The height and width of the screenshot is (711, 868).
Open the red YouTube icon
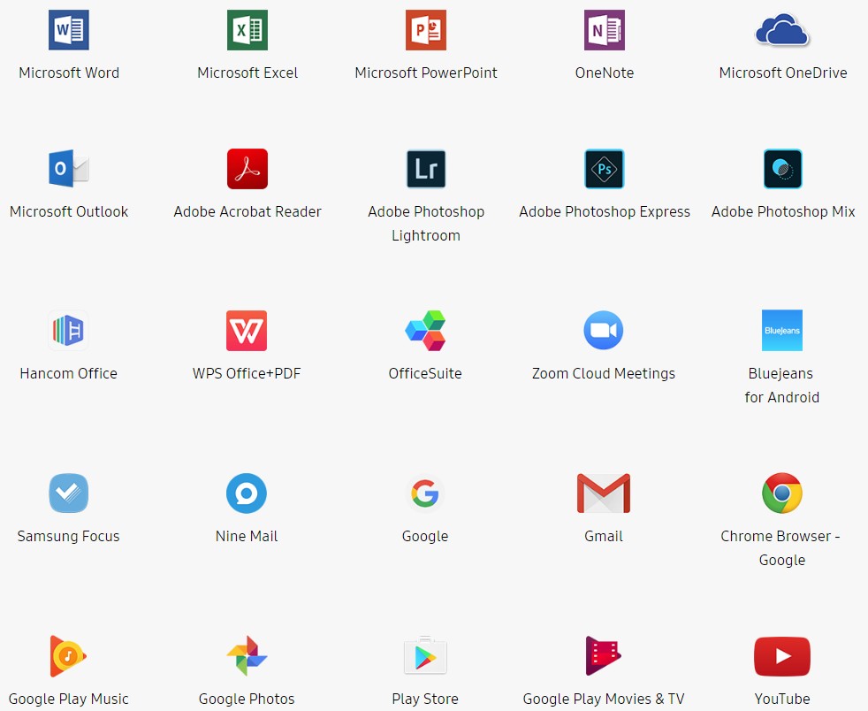point(781,656)
